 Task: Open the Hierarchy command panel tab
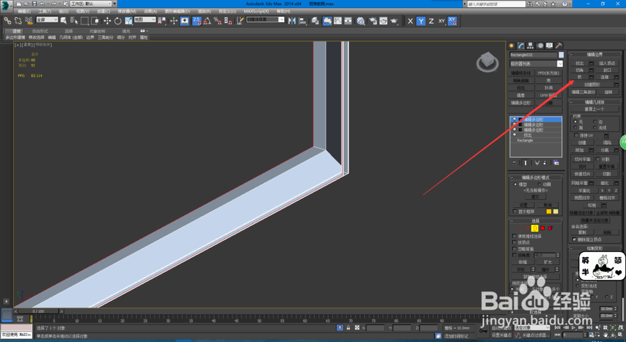click(x=531, y=46)
